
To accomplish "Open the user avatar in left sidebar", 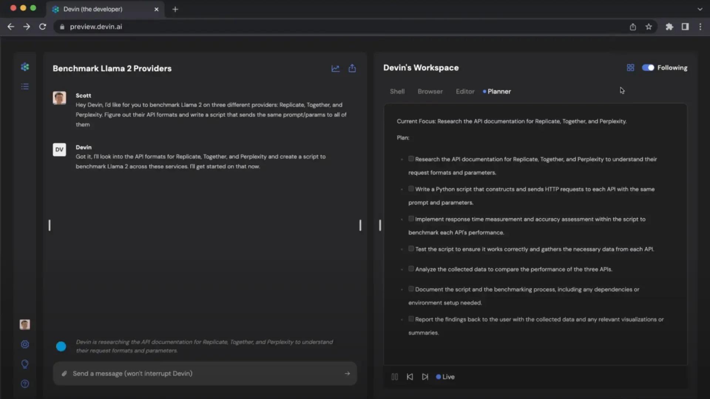I will tap(25, 324).
